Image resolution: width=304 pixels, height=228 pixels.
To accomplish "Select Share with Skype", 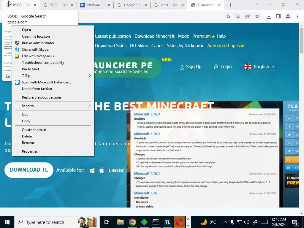I will point(35,50).
